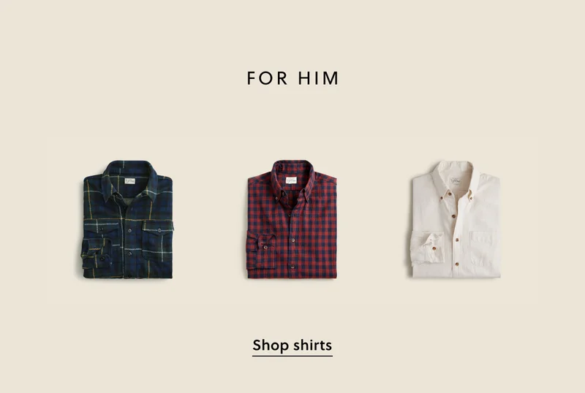Click the "Shop shirts" link
Image resolution: width=585 pixels, height=393 pixels.
click(292, 346)
